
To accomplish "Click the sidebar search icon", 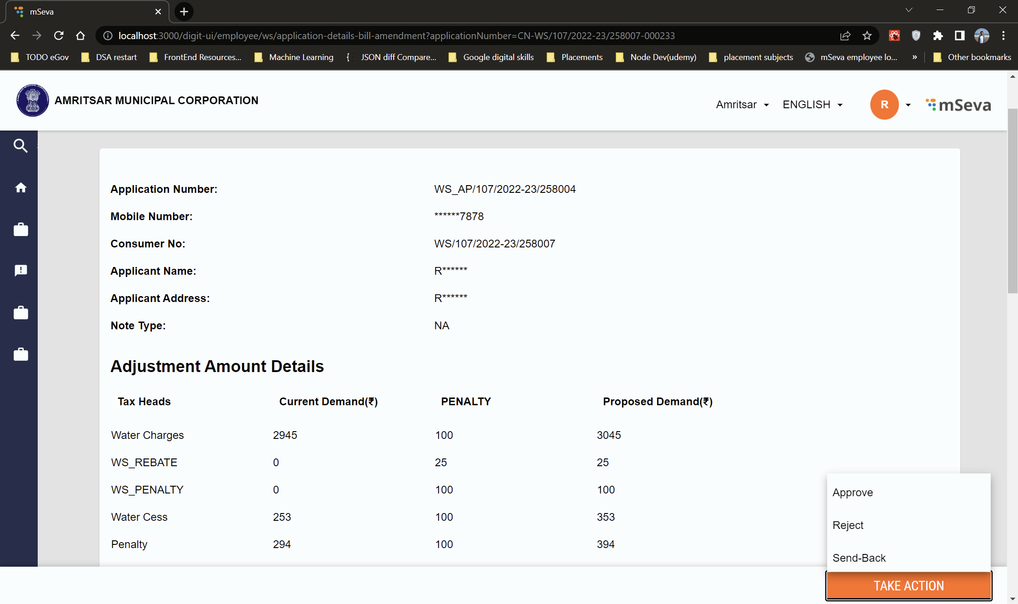I will point(20,146).
